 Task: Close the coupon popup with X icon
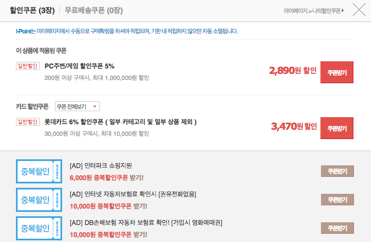[x=359, y=10]
